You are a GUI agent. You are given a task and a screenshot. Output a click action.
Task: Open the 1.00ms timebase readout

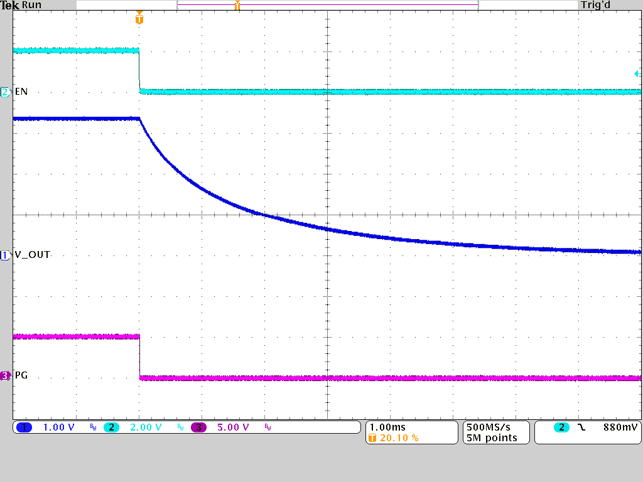tap(389, 427)
